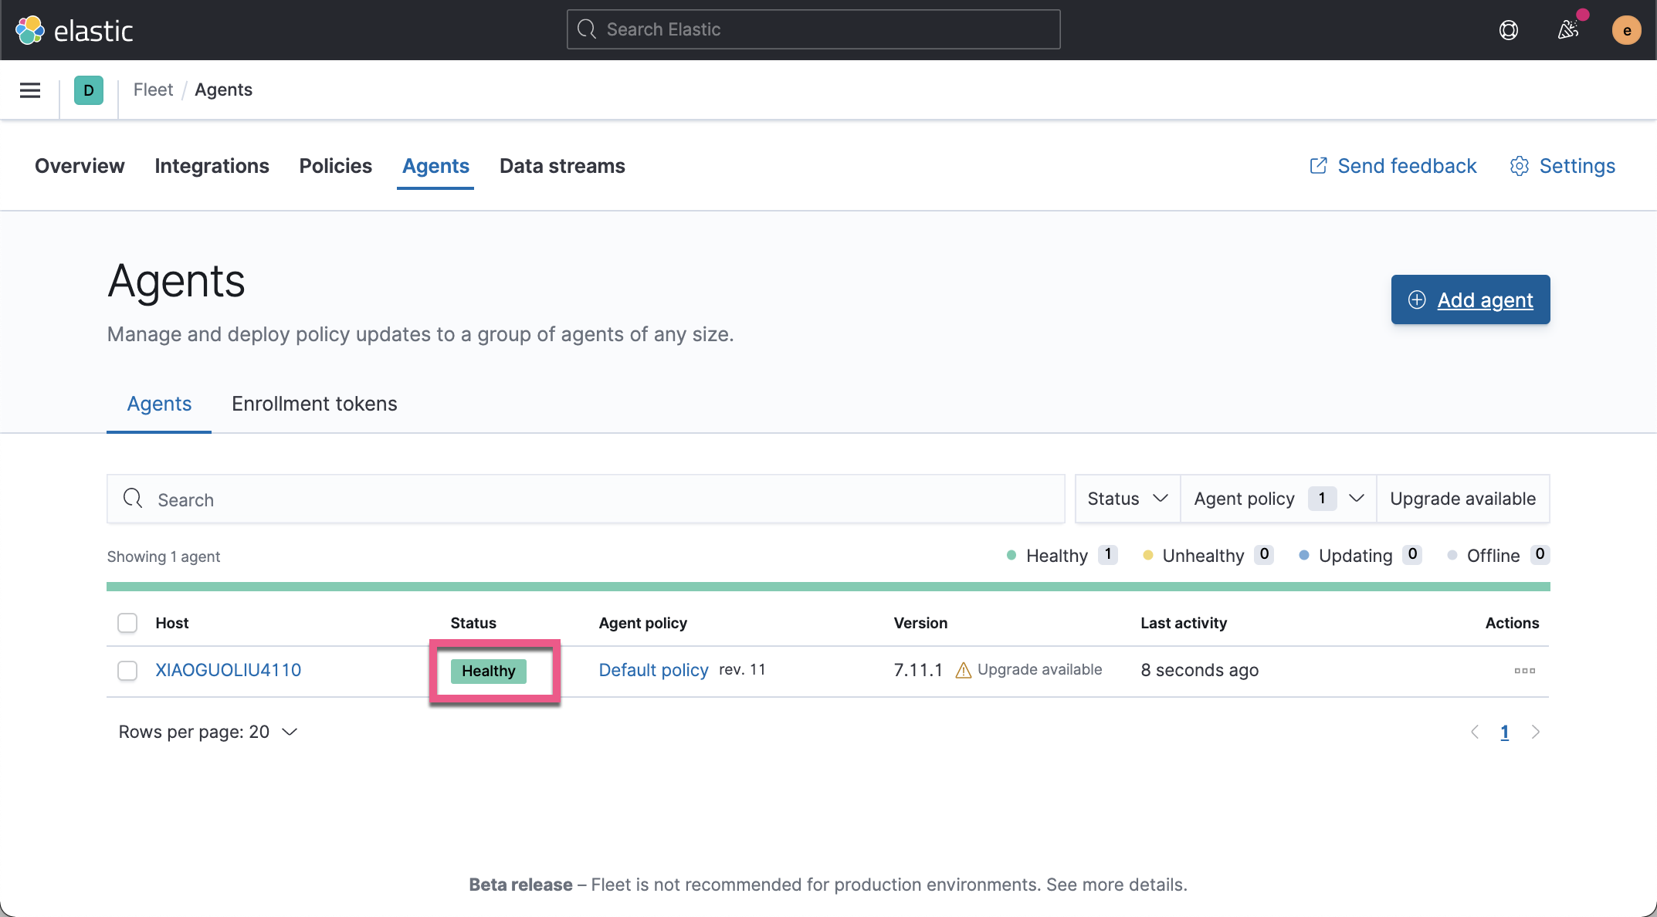Expand the Agent policy filter dropdown
This screenshot has height=917, width=1657.
tap(1278, 498)
